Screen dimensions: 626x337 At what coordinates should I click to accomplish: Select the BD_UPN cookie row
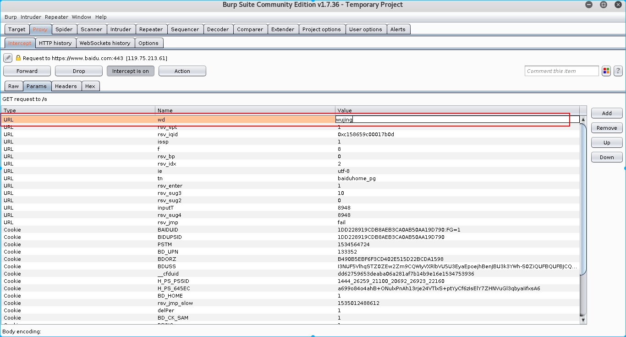click(x=291, y=252)
